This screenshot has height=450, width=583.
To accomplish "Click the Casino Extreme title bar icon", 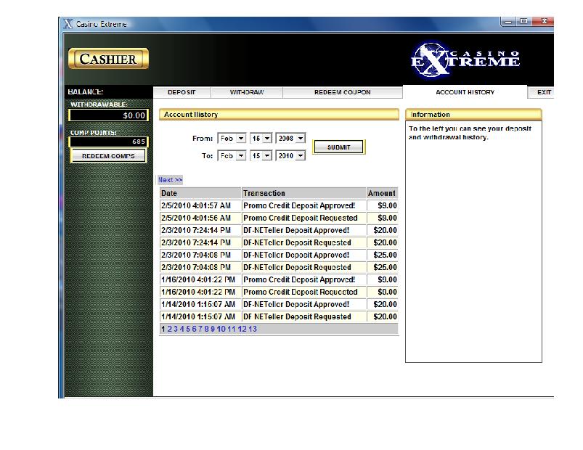I will 68,24.
